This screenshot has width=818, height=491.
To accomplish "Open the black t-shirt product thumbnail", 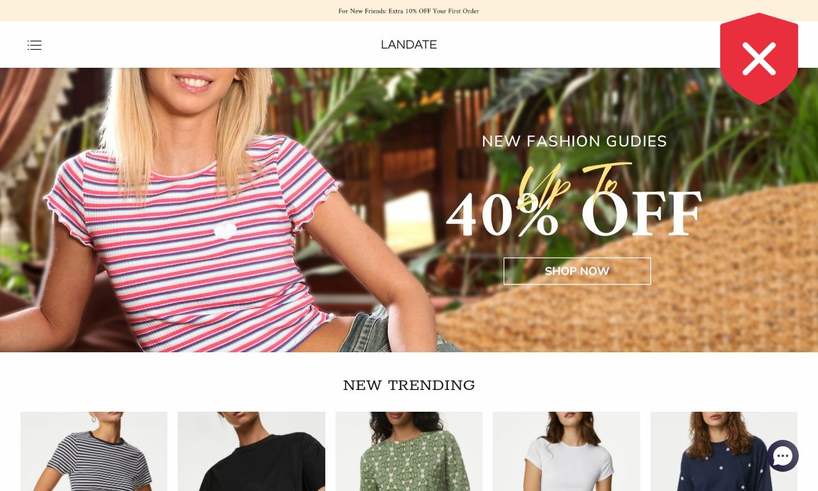I will point(251,451).
